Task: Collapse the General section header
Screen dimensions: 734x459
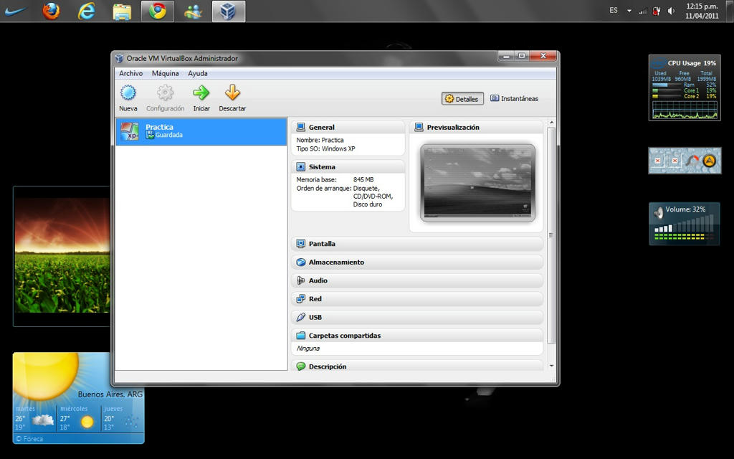Action: tap(348, 127)
